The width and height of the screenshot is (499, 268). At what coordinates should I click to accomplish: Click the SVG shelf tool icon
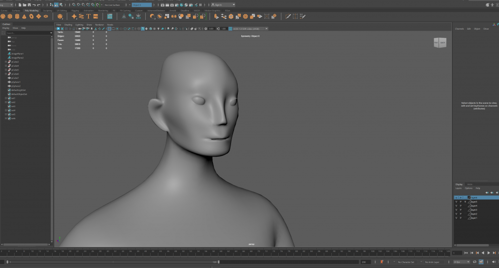[96, 16]
